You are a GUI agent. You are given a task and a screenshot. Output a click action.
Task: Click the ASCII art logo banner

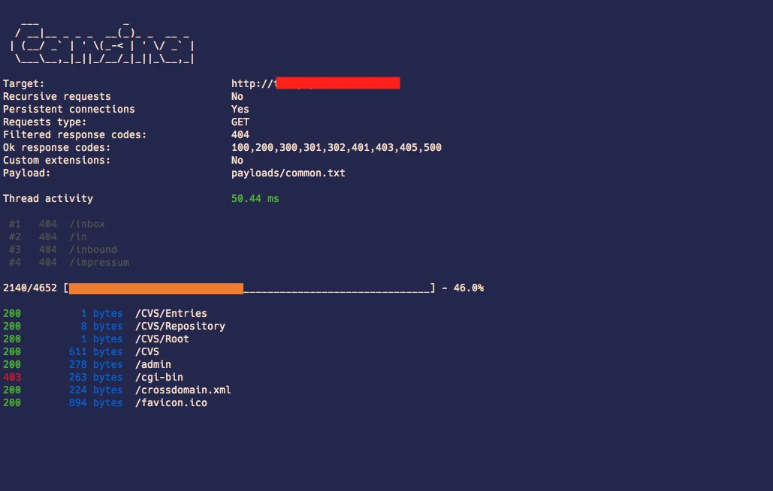[102, 44]
